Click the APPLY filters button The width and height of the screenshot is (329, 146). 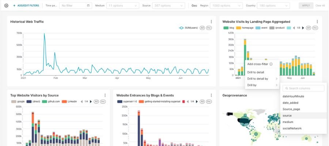click(x=306, y=5)
